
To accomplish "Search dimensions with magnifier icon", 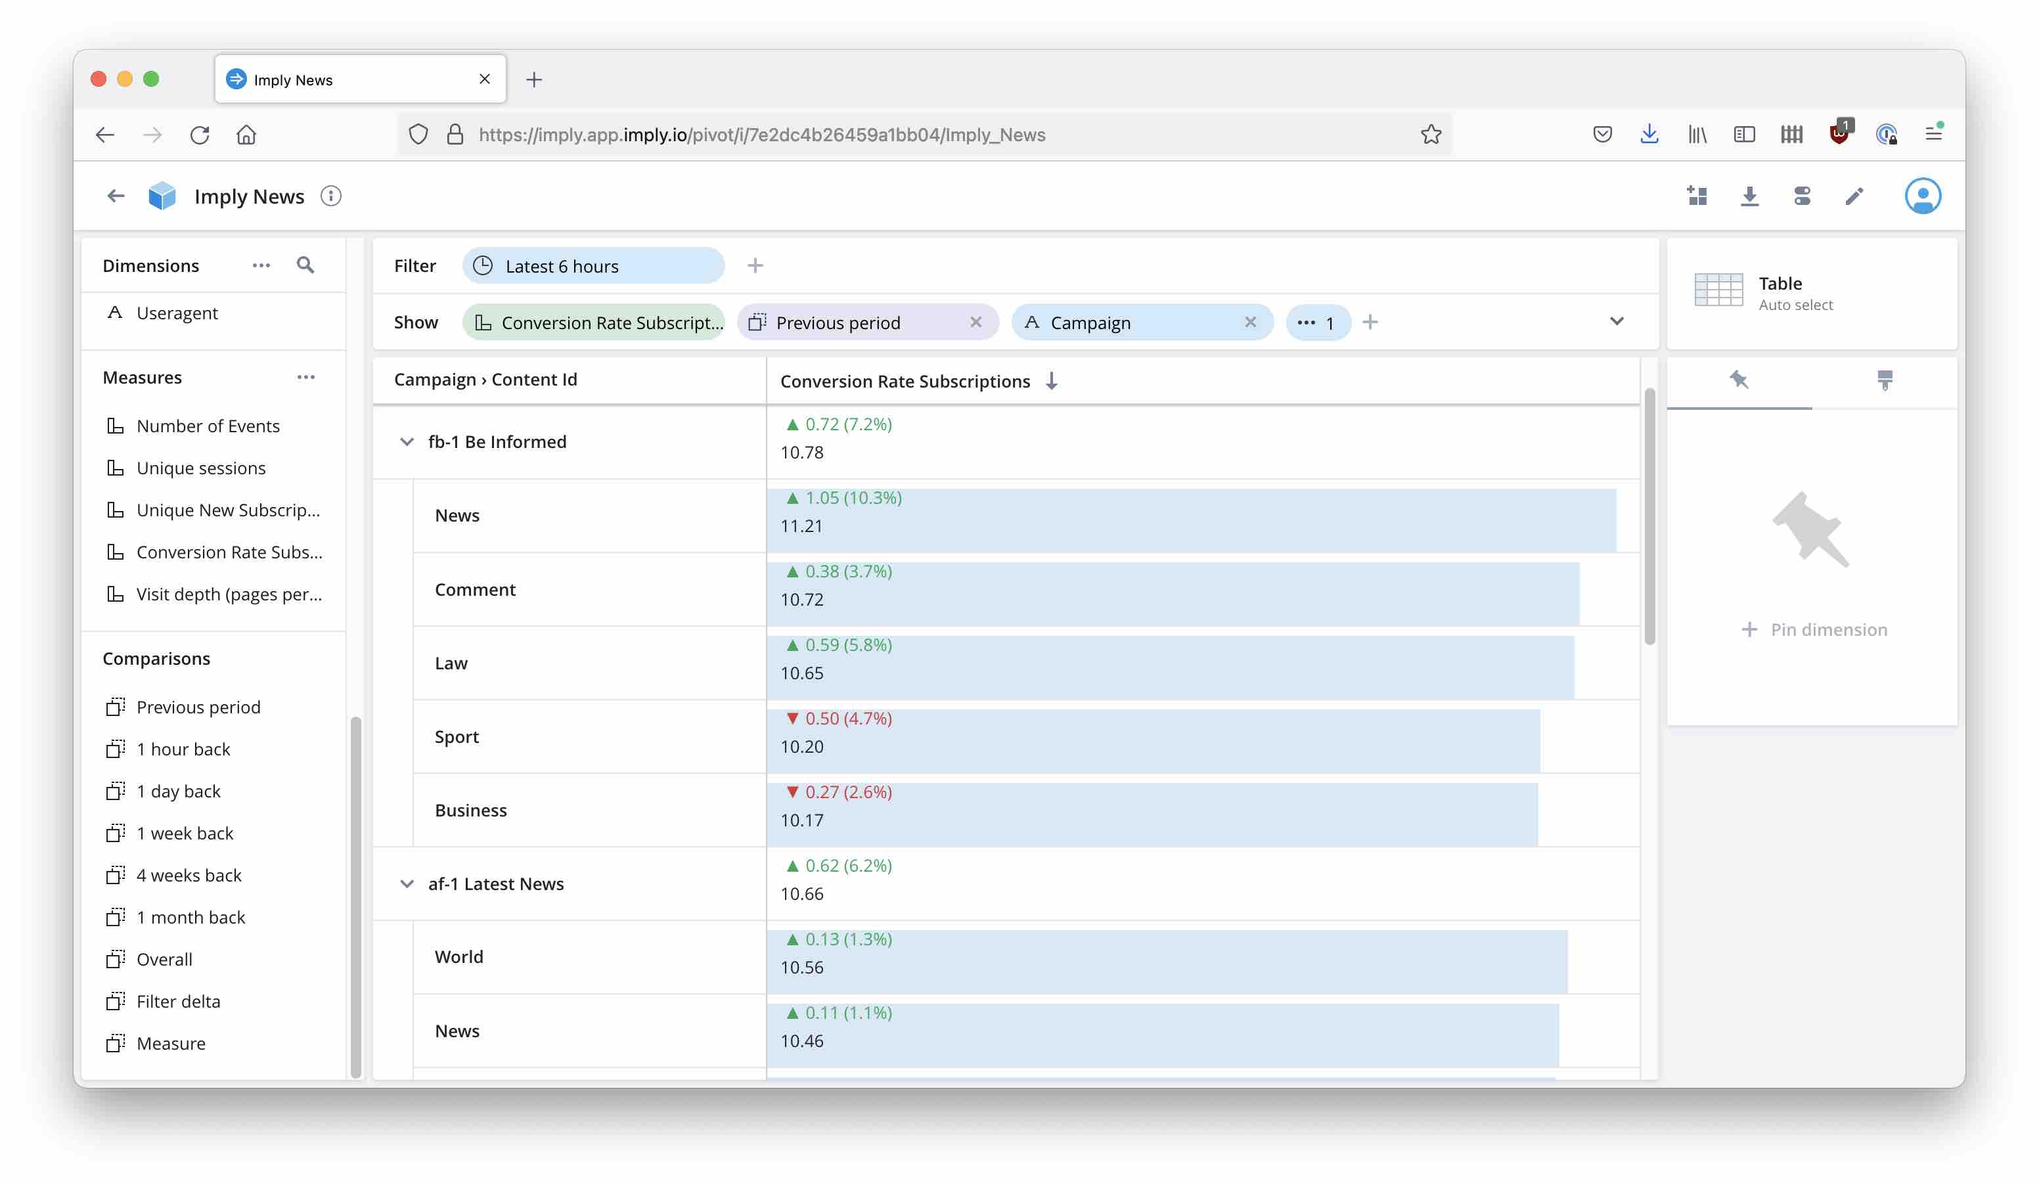I will 305,265.
